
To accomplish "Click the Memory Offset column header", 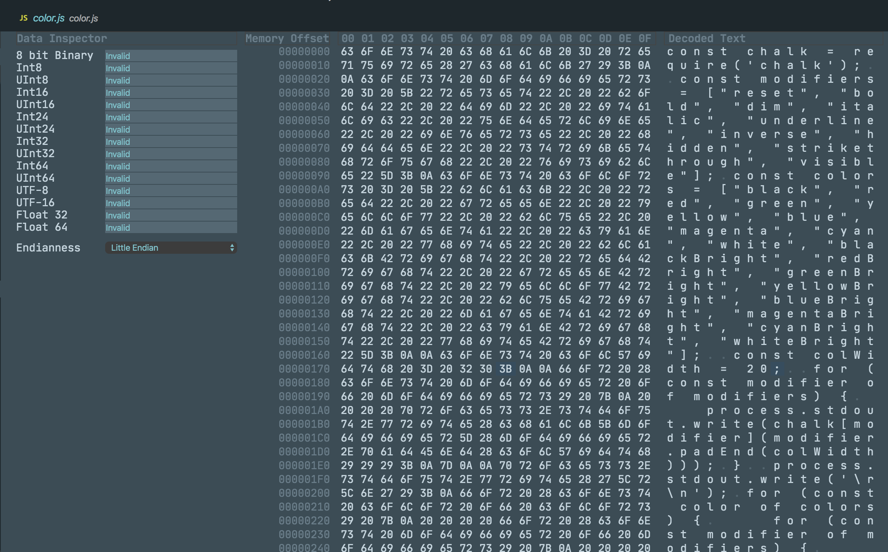I will coord(287,38).
